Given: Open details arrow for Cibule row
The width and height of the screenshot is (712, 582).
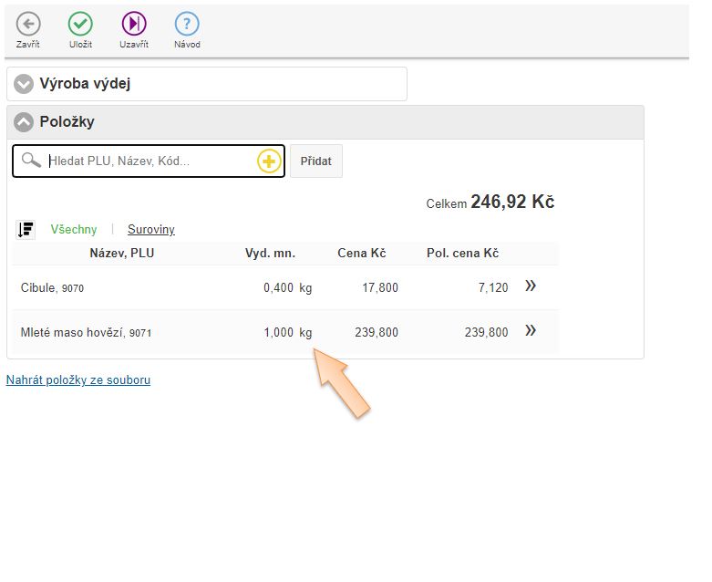Looking at the screenshot, I should (531, 286).
